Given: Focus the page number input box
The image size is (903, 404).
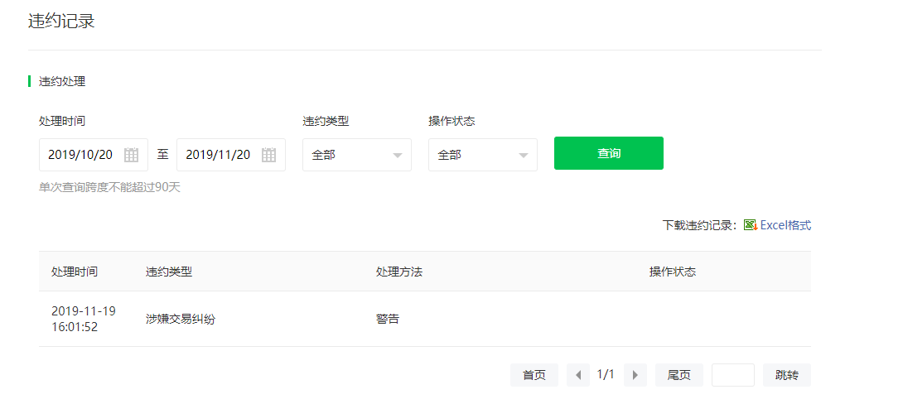Looking at the screenshot, I should 733,375.
